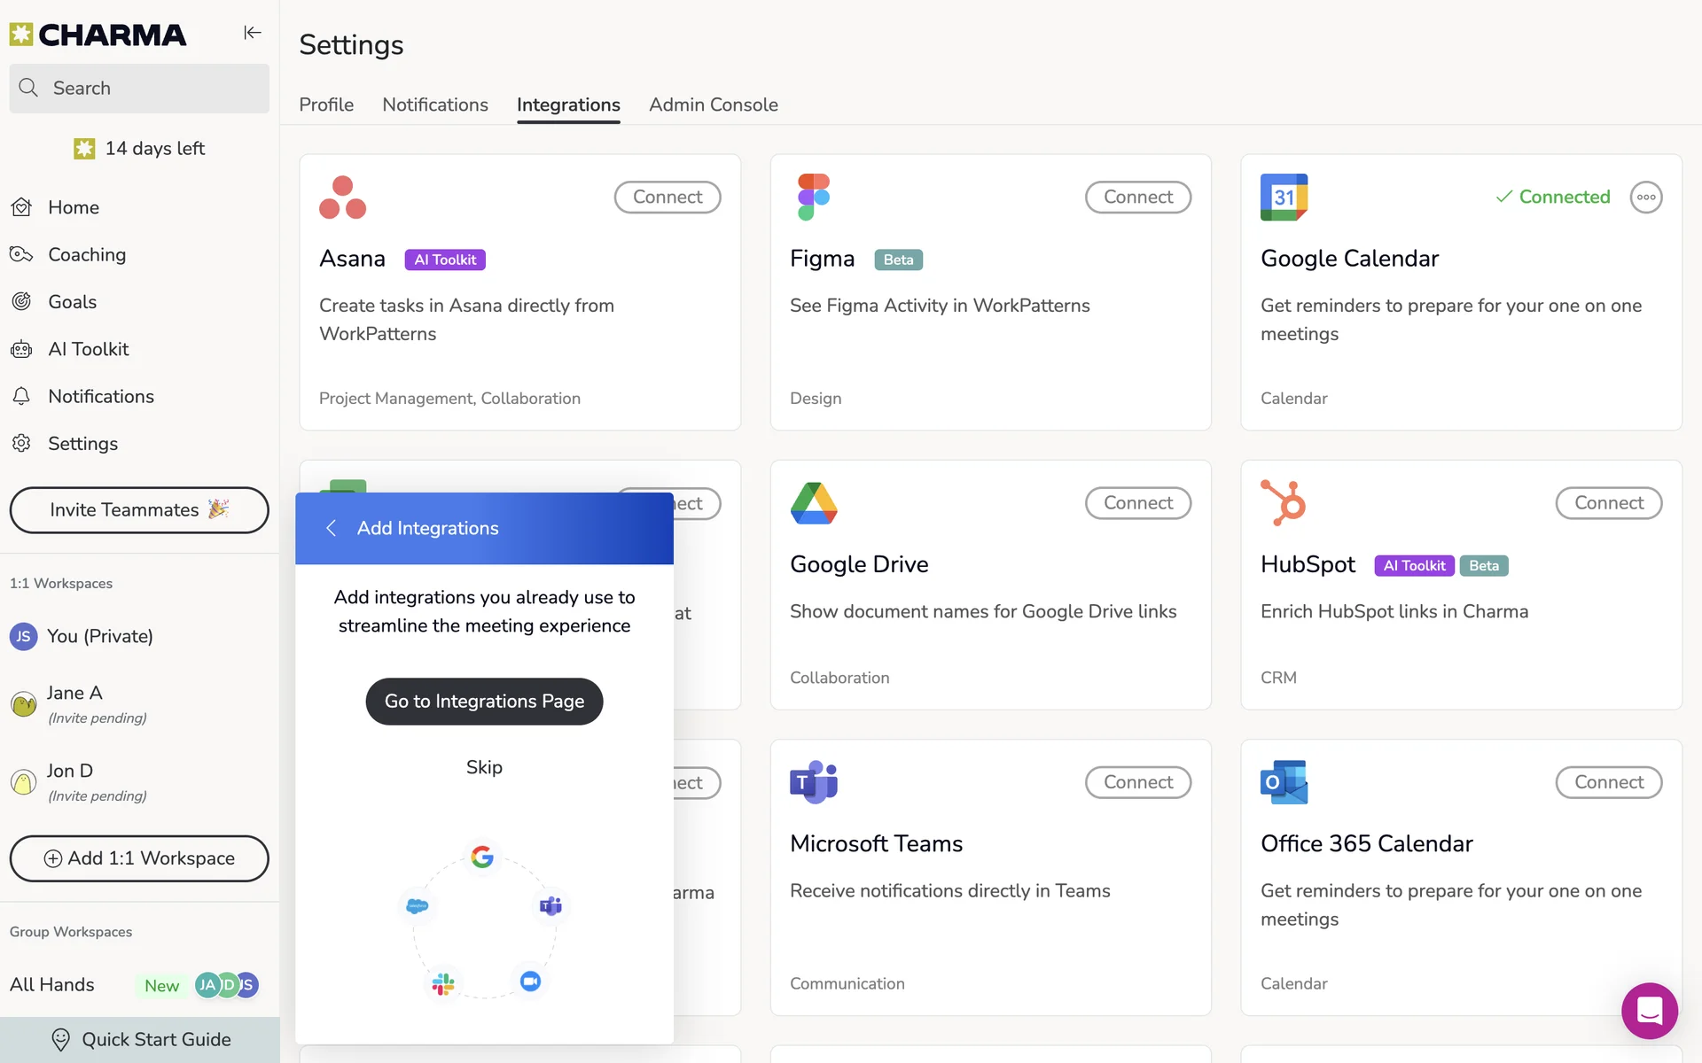
Task: Switch to the Notifications settings tab
Action: 434,105
